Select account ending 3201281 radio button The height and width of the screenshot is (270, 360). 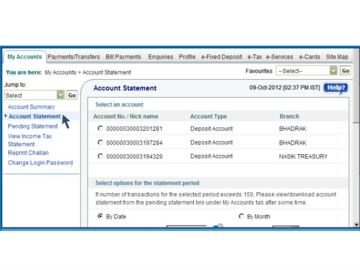point(100,128)
